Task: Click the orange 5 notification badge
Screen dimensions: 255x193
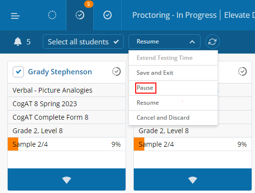Action: pos(89,4)
